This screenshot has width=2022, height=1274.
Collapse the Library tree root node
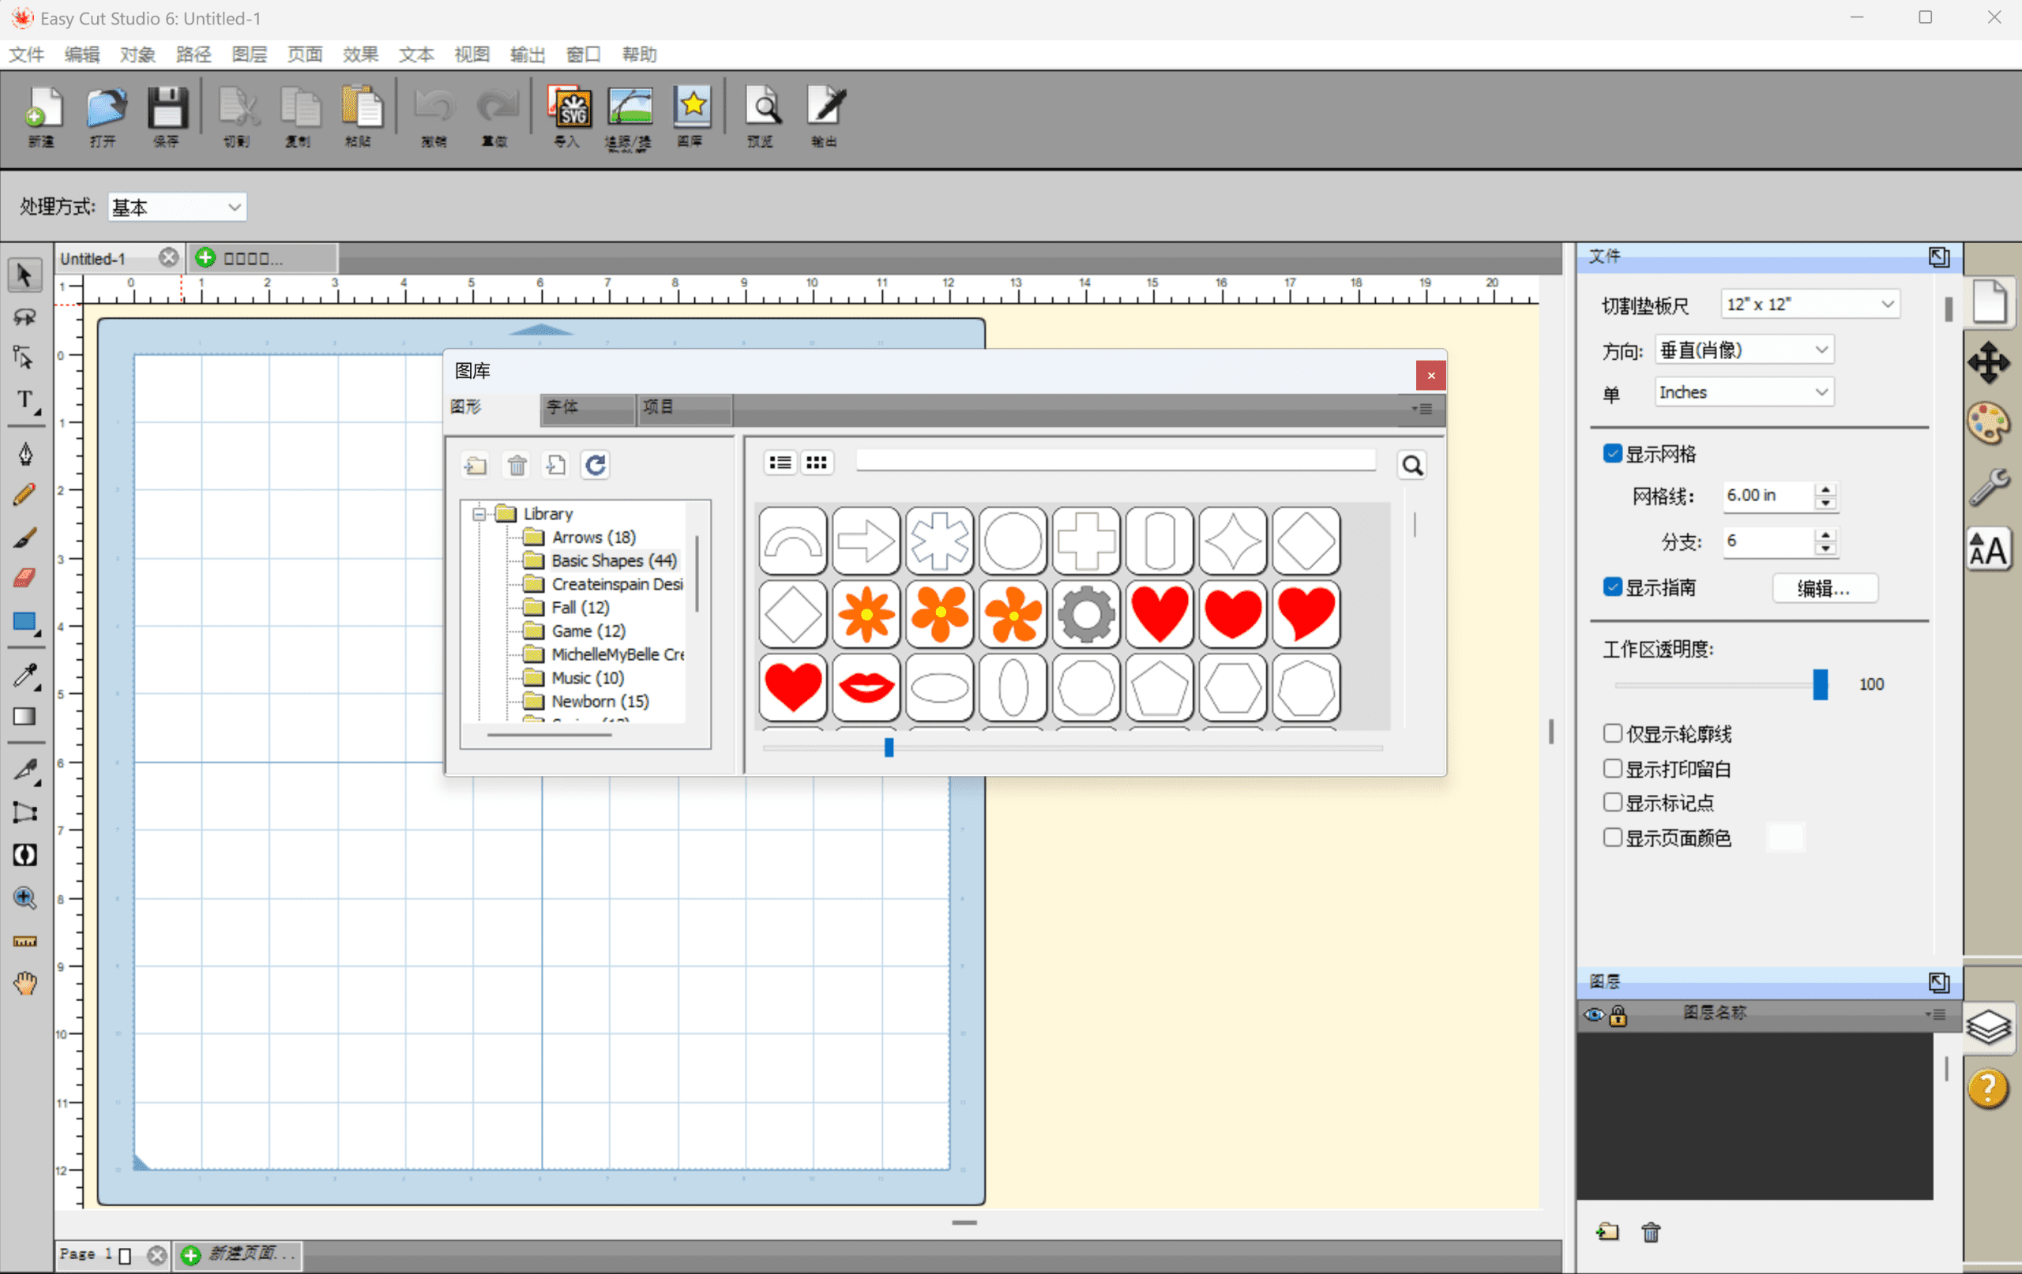479,513
